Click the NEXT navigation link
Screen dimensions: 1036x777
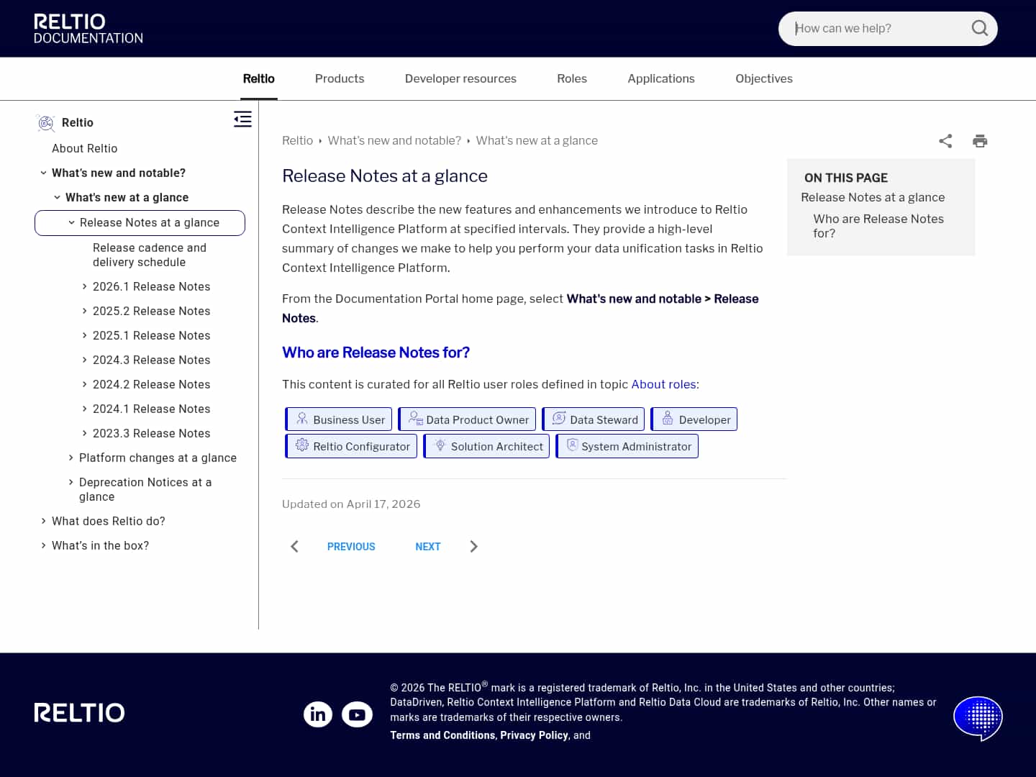click(x=428, y=547)
